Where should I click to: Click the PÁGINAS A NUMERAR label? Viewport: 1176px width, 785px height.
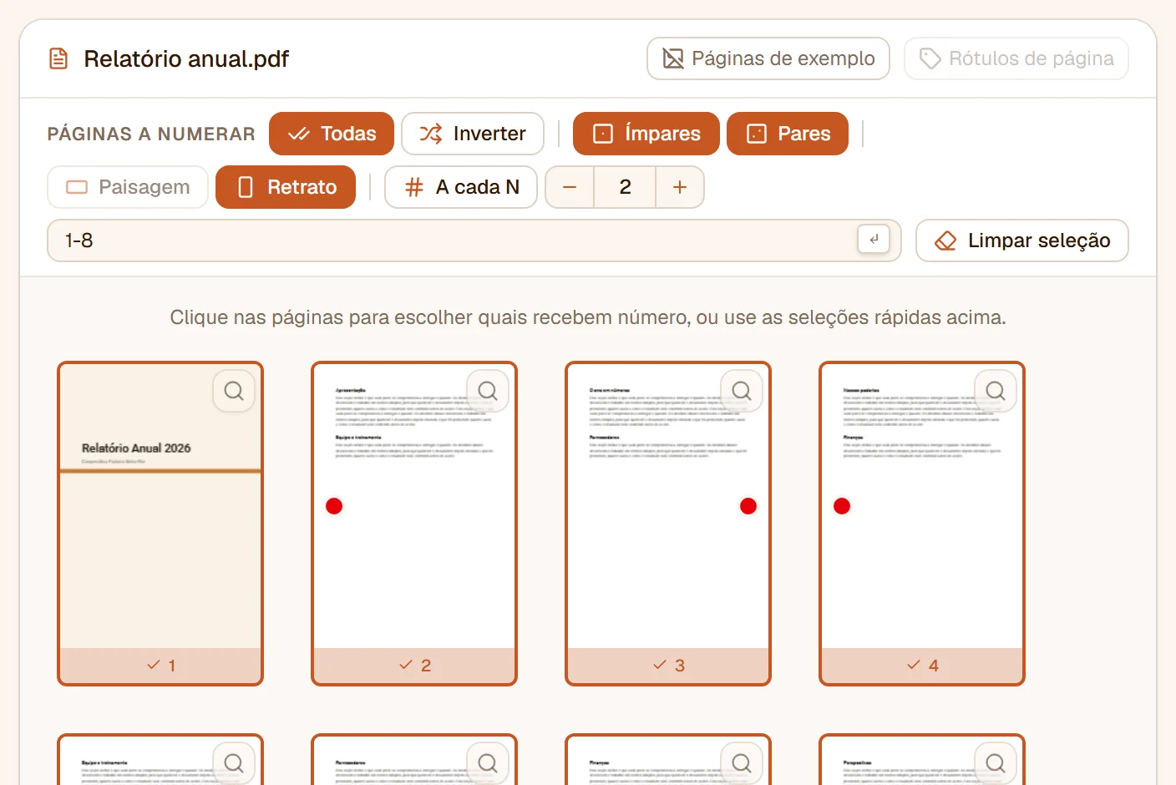pyautogui.click(x=151, y=134)
